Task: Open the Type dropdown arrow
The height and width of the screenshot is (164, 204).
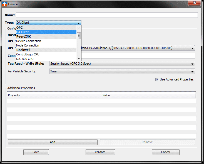Action: pyautogui.click(x=79, y=23)
